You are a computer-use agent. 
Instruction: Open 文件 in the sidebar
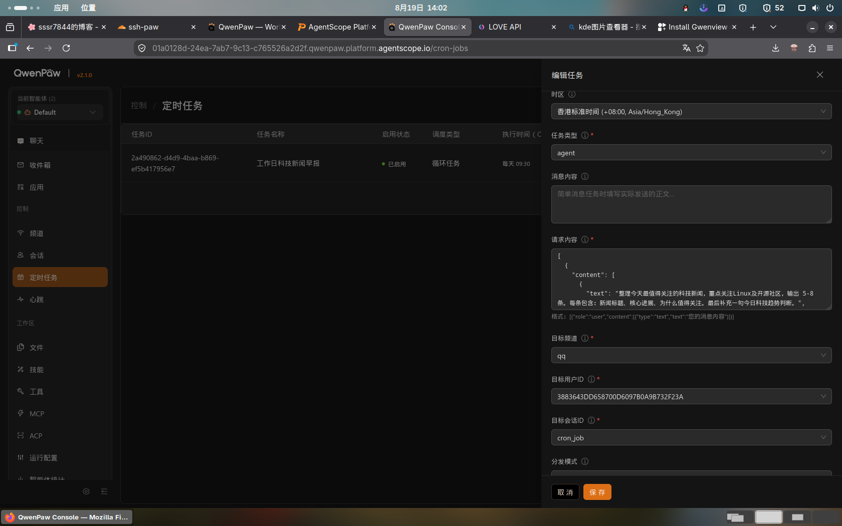(60, 347)
